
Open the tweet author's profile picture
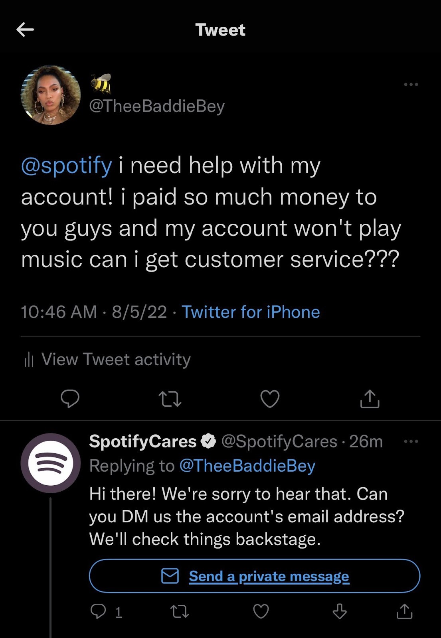tap(51, 95)
